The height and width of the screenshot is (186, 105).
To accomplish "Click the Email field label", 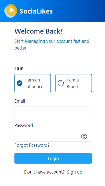I will (x=20, y=101).
